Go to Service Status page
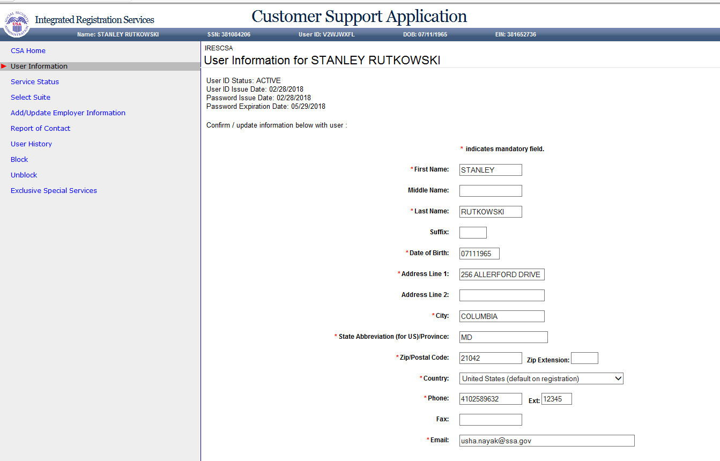This screenshot has height=461, width=720. [35, 82]
